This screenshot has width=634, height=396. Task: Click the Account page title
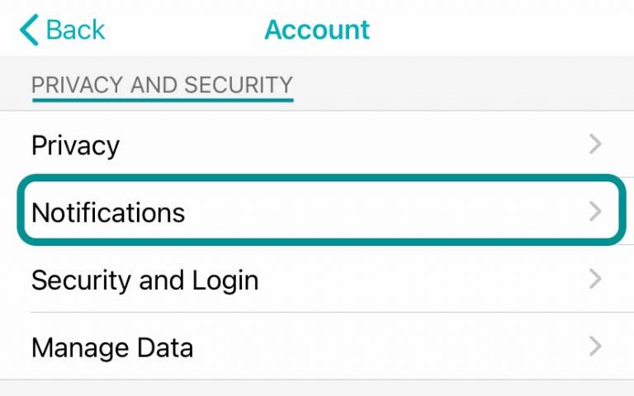[317, 31]
